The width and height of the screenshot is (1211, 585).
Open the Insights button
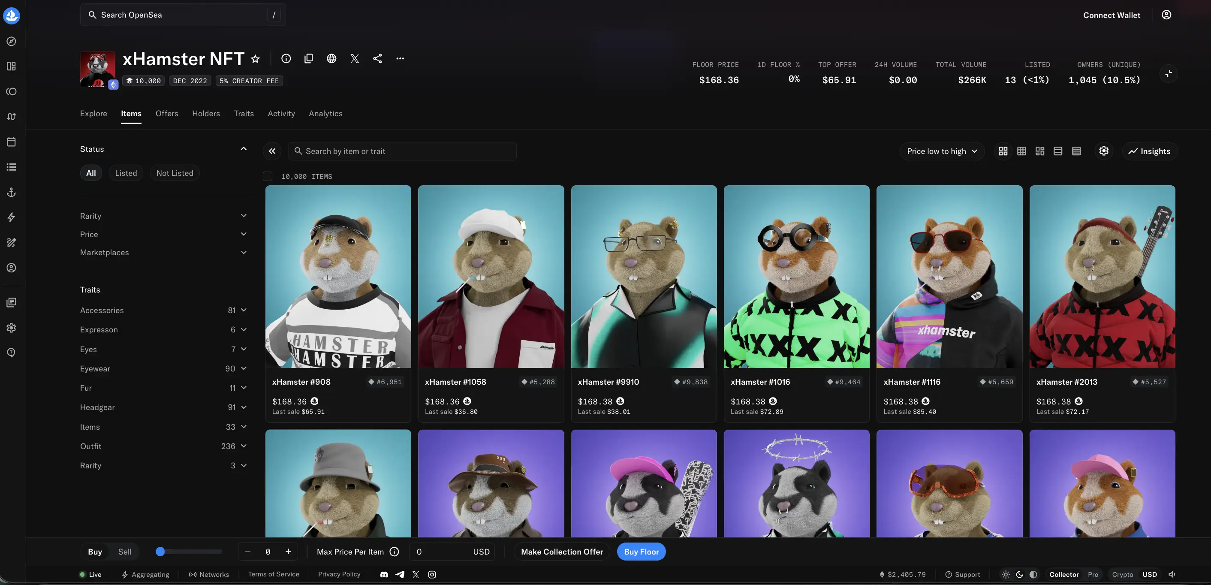pos(1149,151)
